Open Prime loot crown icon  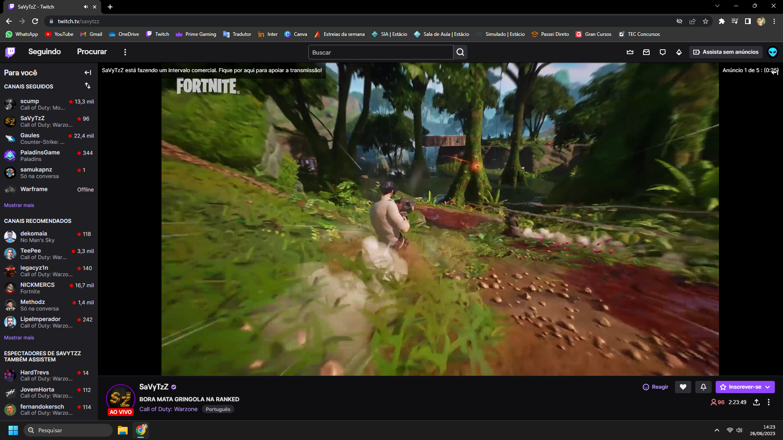(630, 52)
